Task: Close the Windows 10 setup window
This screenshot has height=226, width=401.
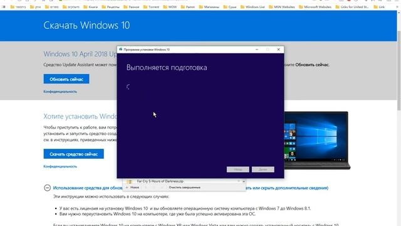Action: coord(278,50)
